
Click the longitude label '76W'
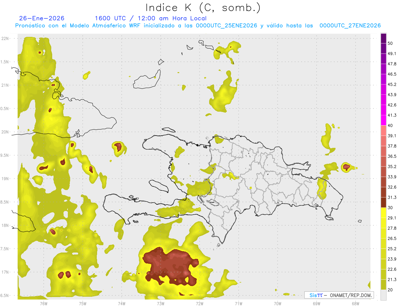(44, 304)
